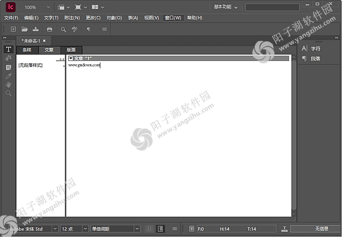Screen dimensions: 342x237
Task: Click the Open folder toolbar icon
Action: tap(25, 29)
